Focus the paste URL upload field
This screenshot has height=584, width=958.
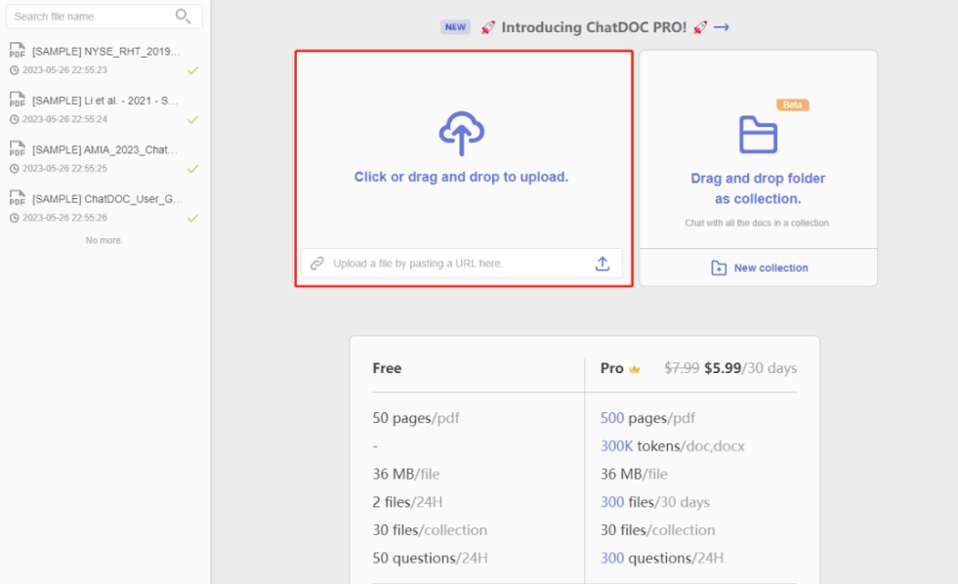tap(461, 264)
